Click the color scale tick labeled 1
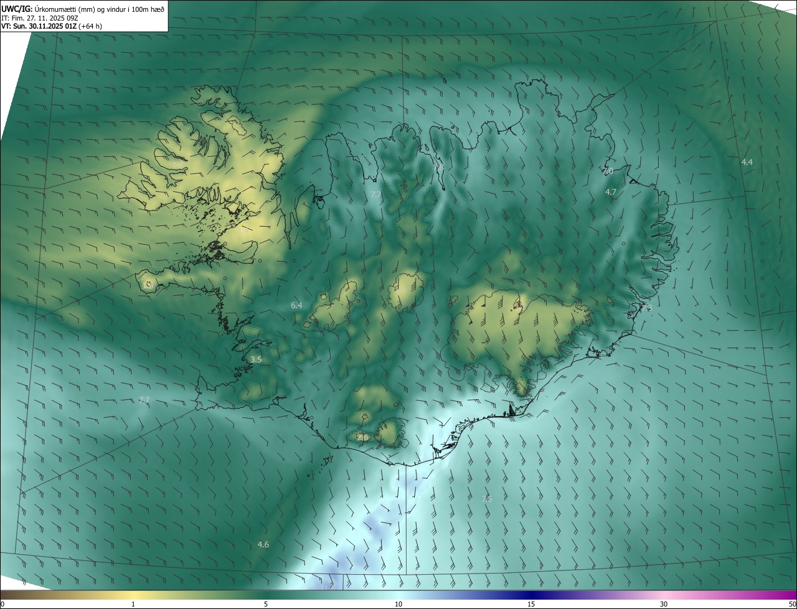Image resolution: width=797 pixels, height=609 pixels. pos(133,604)
